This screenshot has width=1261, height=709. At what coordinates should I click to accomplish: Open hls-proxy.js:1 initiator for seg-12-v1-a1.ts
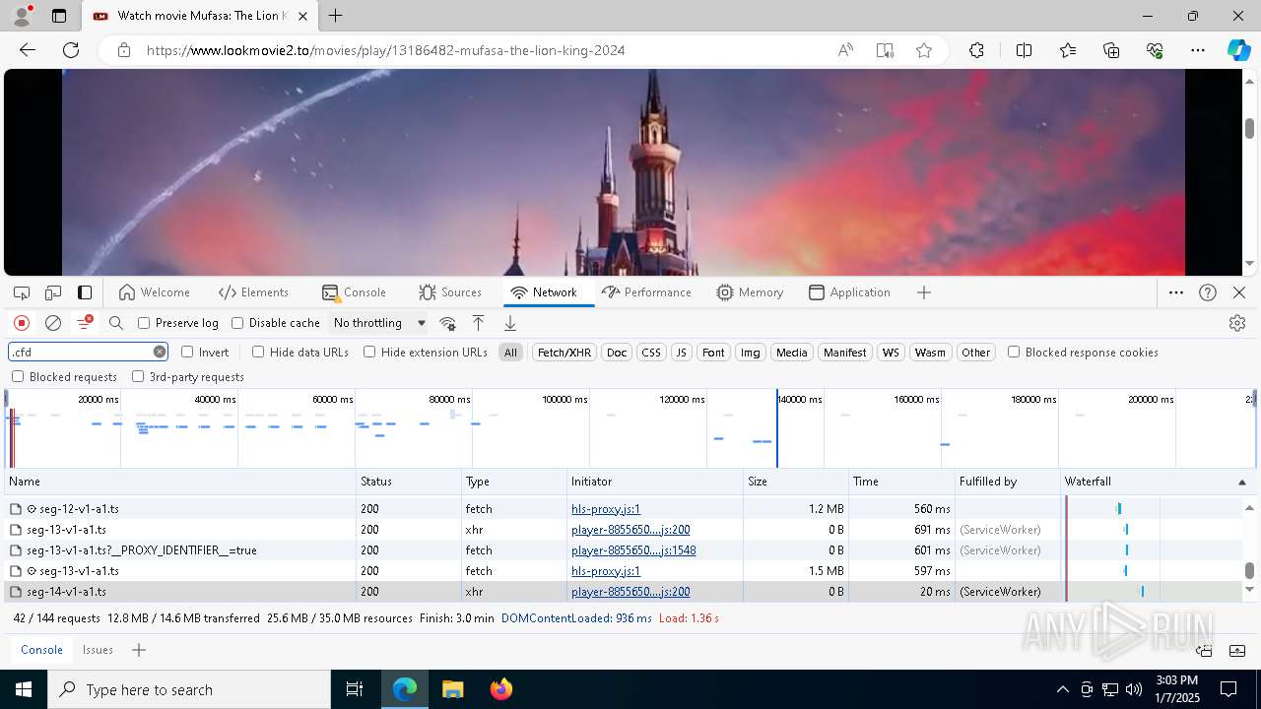606,509
